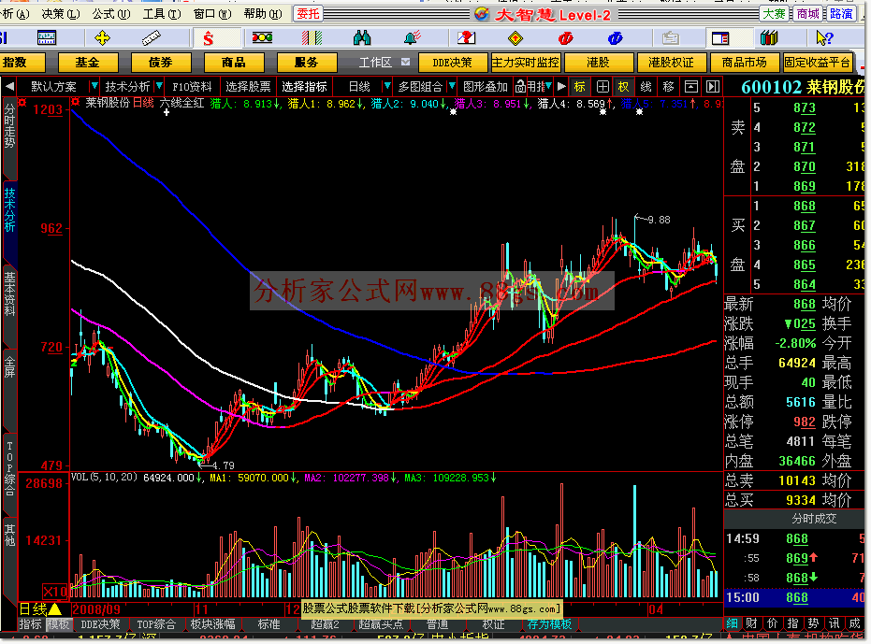This screenshot has width=871, height=644.
Task: Open the 商品 commodities category
Action: coord(233,63)
